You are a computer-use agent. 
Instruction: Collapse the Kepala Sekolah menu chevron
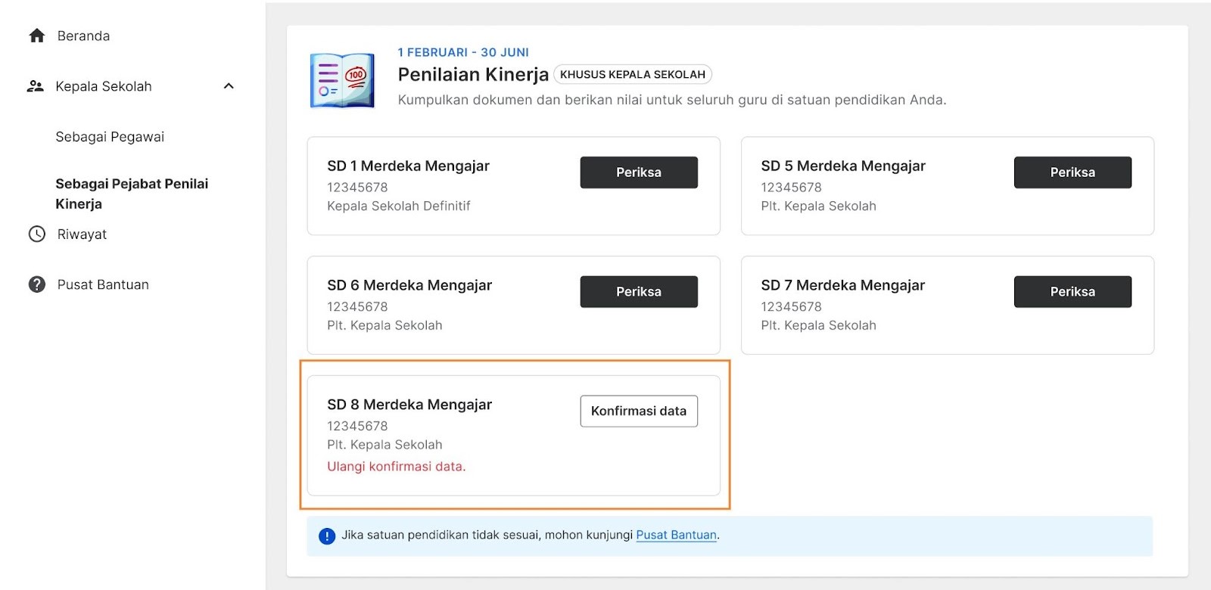[229, 86]
